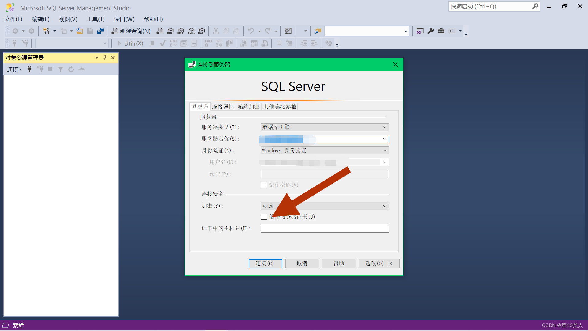The height and width of the screenshot is (331, 588).
Task: Click the Redo arrow icon
Action: [268, 31]
